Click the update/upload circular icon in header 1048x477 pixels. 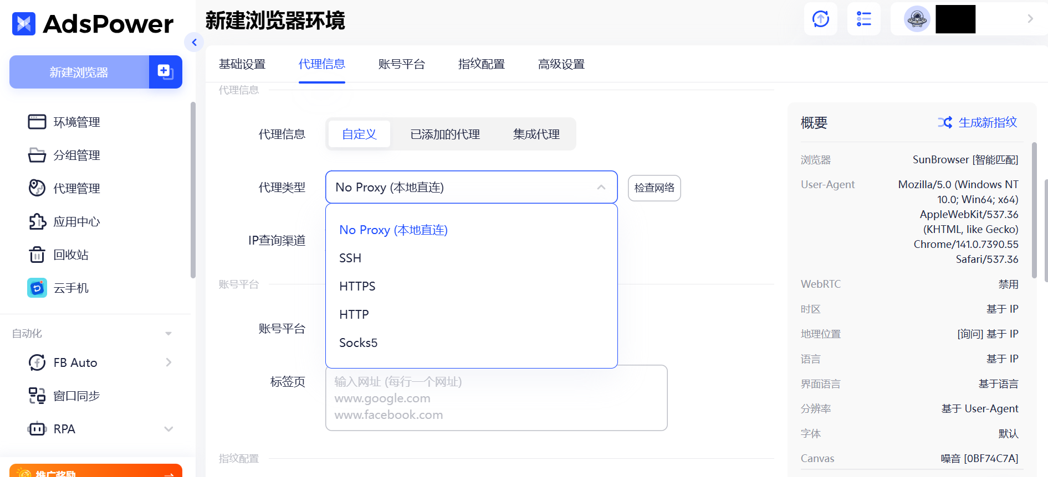821,19
